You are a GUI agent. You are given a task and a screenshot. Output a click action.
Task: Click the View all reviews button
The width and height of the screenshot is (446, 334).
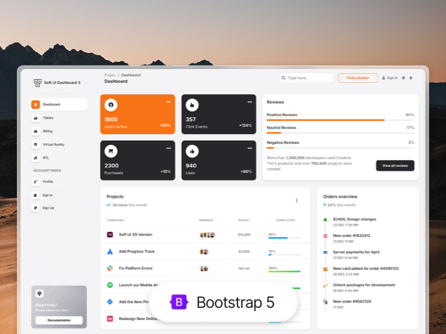pyautogui.click(x=395, y=165)
